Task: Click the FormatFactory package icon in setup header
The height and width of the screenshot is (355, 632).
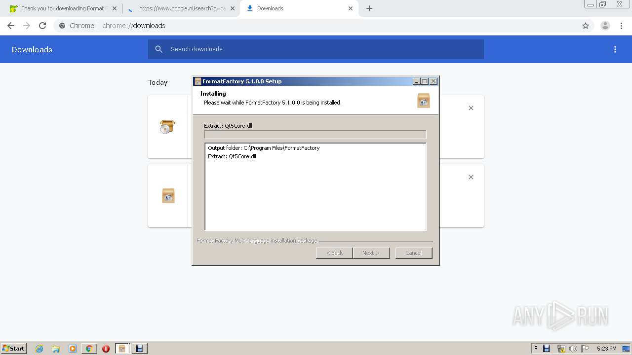Action: (424, 101)
